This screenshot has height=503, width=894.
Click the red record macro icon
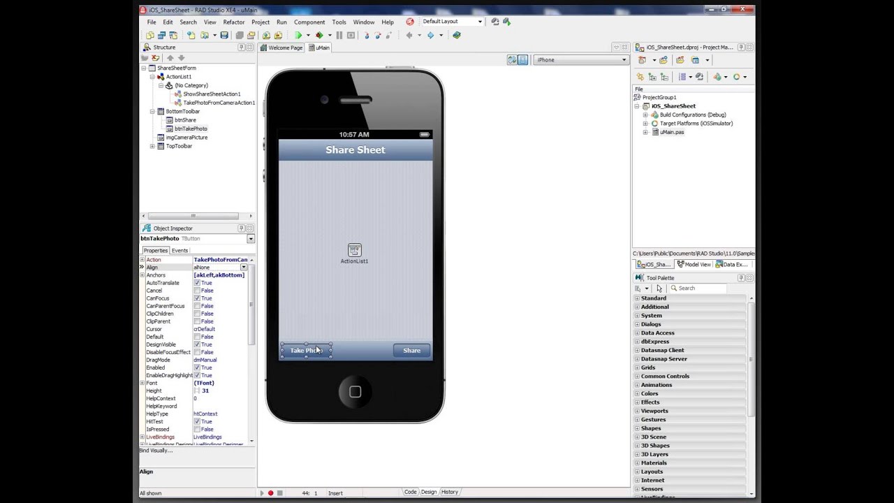pos(270,493)
